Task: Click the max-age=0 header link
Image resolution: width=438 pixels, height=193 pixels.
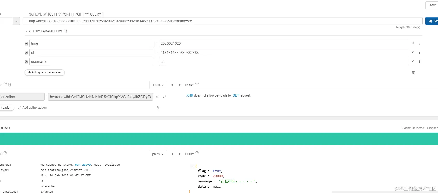Action: coord(83,165)
